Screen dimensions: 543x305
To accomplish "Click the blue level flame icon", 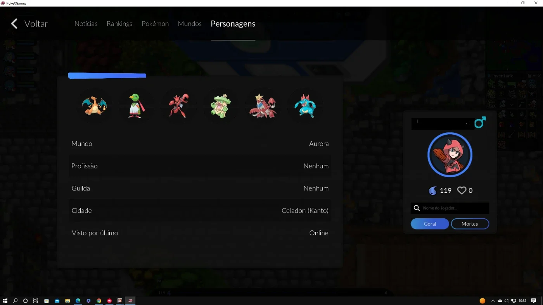I will 432,190.
